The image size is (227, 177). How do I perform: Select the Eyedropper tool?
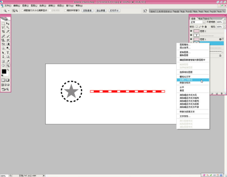pos(8,61)
